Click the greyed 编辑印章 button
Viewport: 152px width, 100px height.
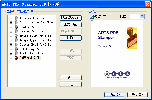70,31
